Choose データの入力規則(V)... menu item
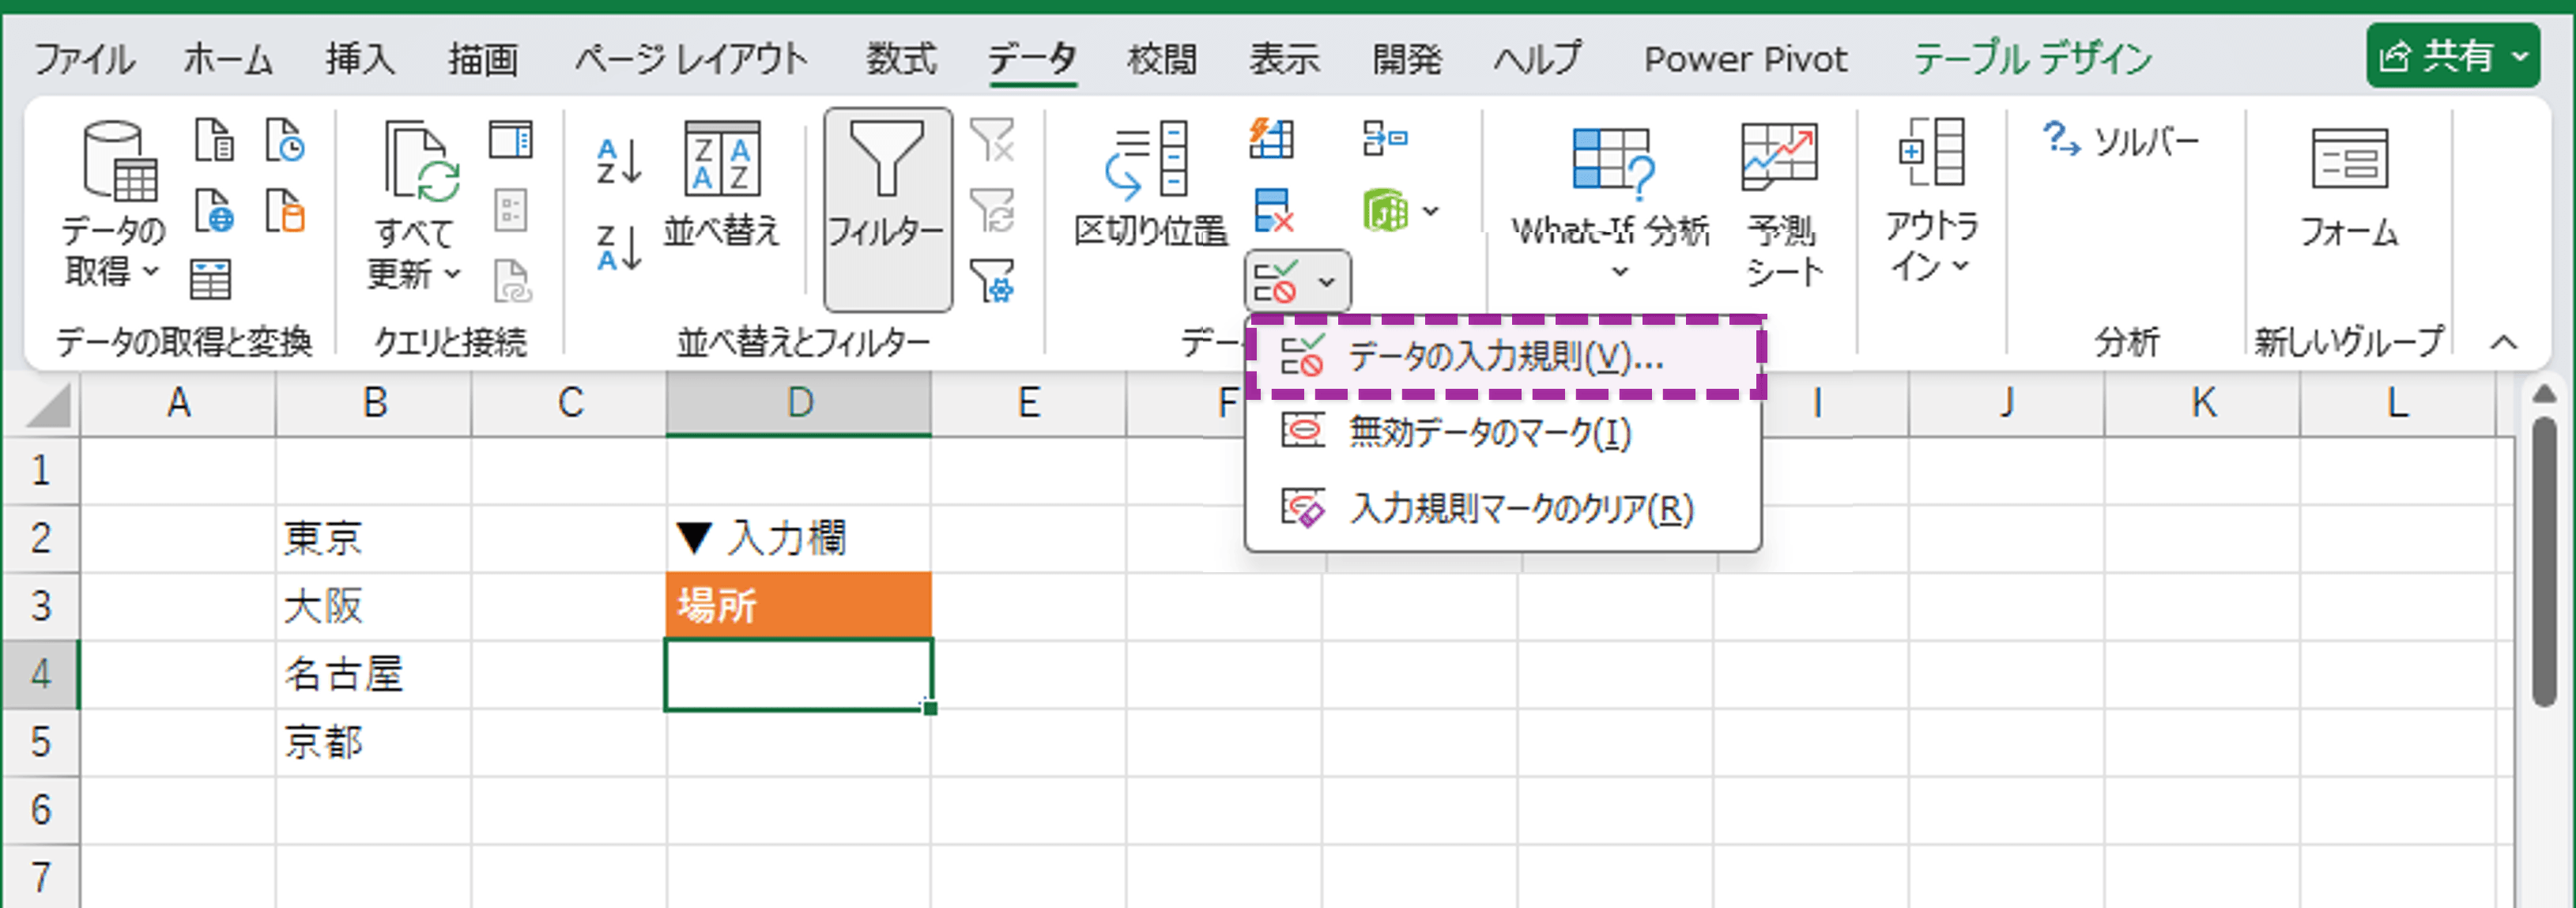 [x=1506, y=357]
